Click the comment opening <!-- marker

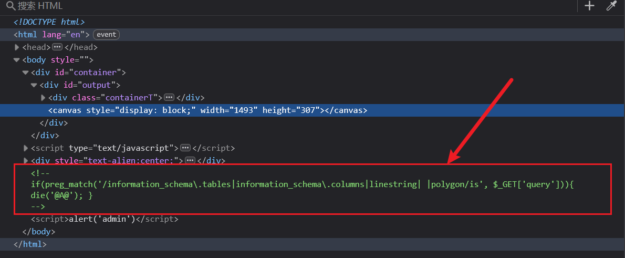click(x=40, y=173)
